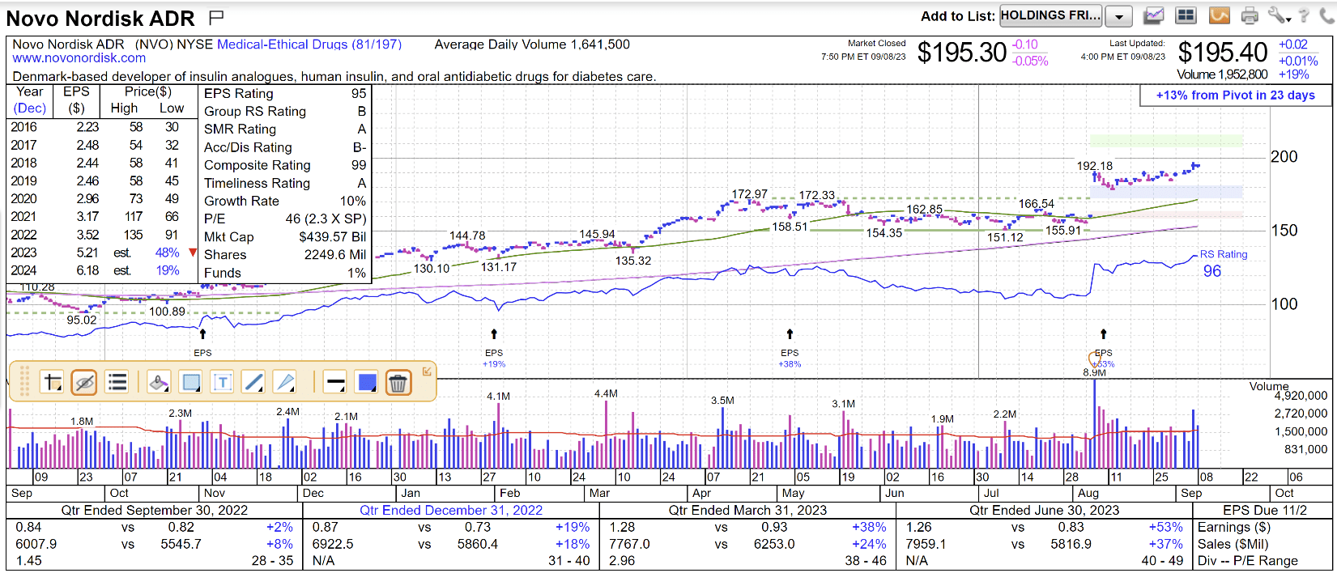Click the Mkt Cap $439.57 Bil value
The width and height of the screenshot is (1337, 573).
coord(333,237)
